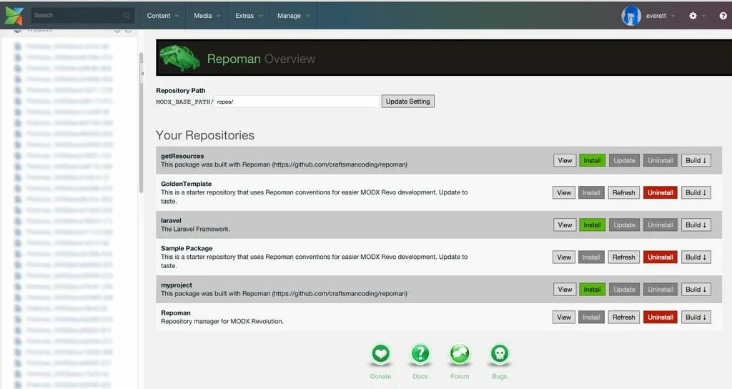Click the MODX logo icon
This screenshot has height=389, width=732.
pyautogui.click(x=14, y=16)
